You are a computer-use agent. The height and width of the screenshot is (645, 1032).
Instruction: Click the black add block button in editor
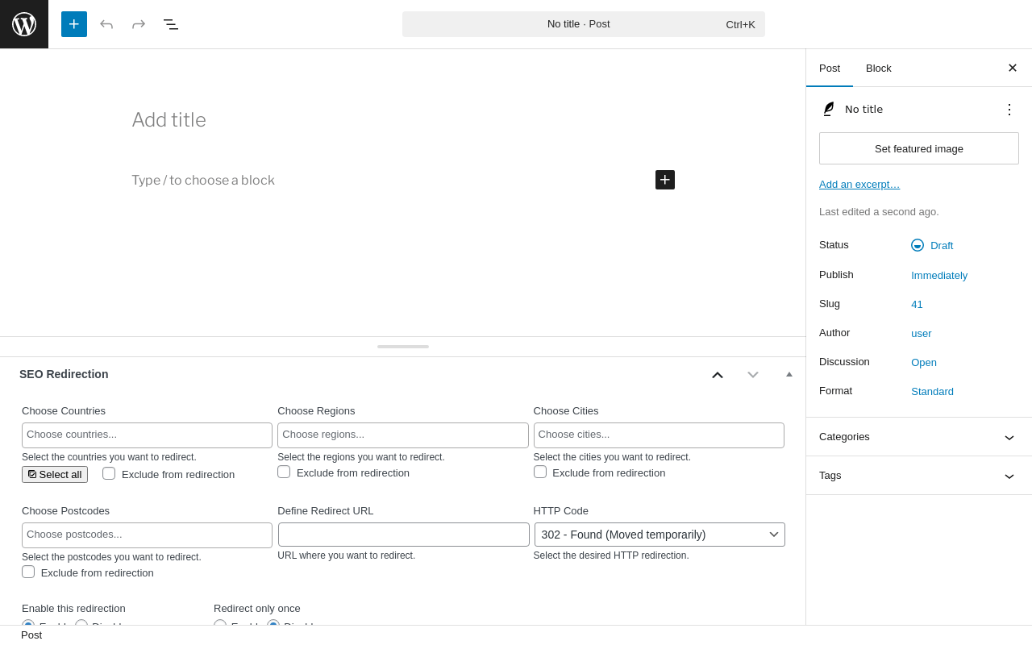tap(665, 180)
